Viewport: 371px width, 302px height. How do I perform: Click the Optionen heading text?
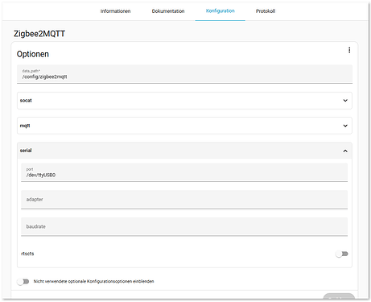point(33,54)
